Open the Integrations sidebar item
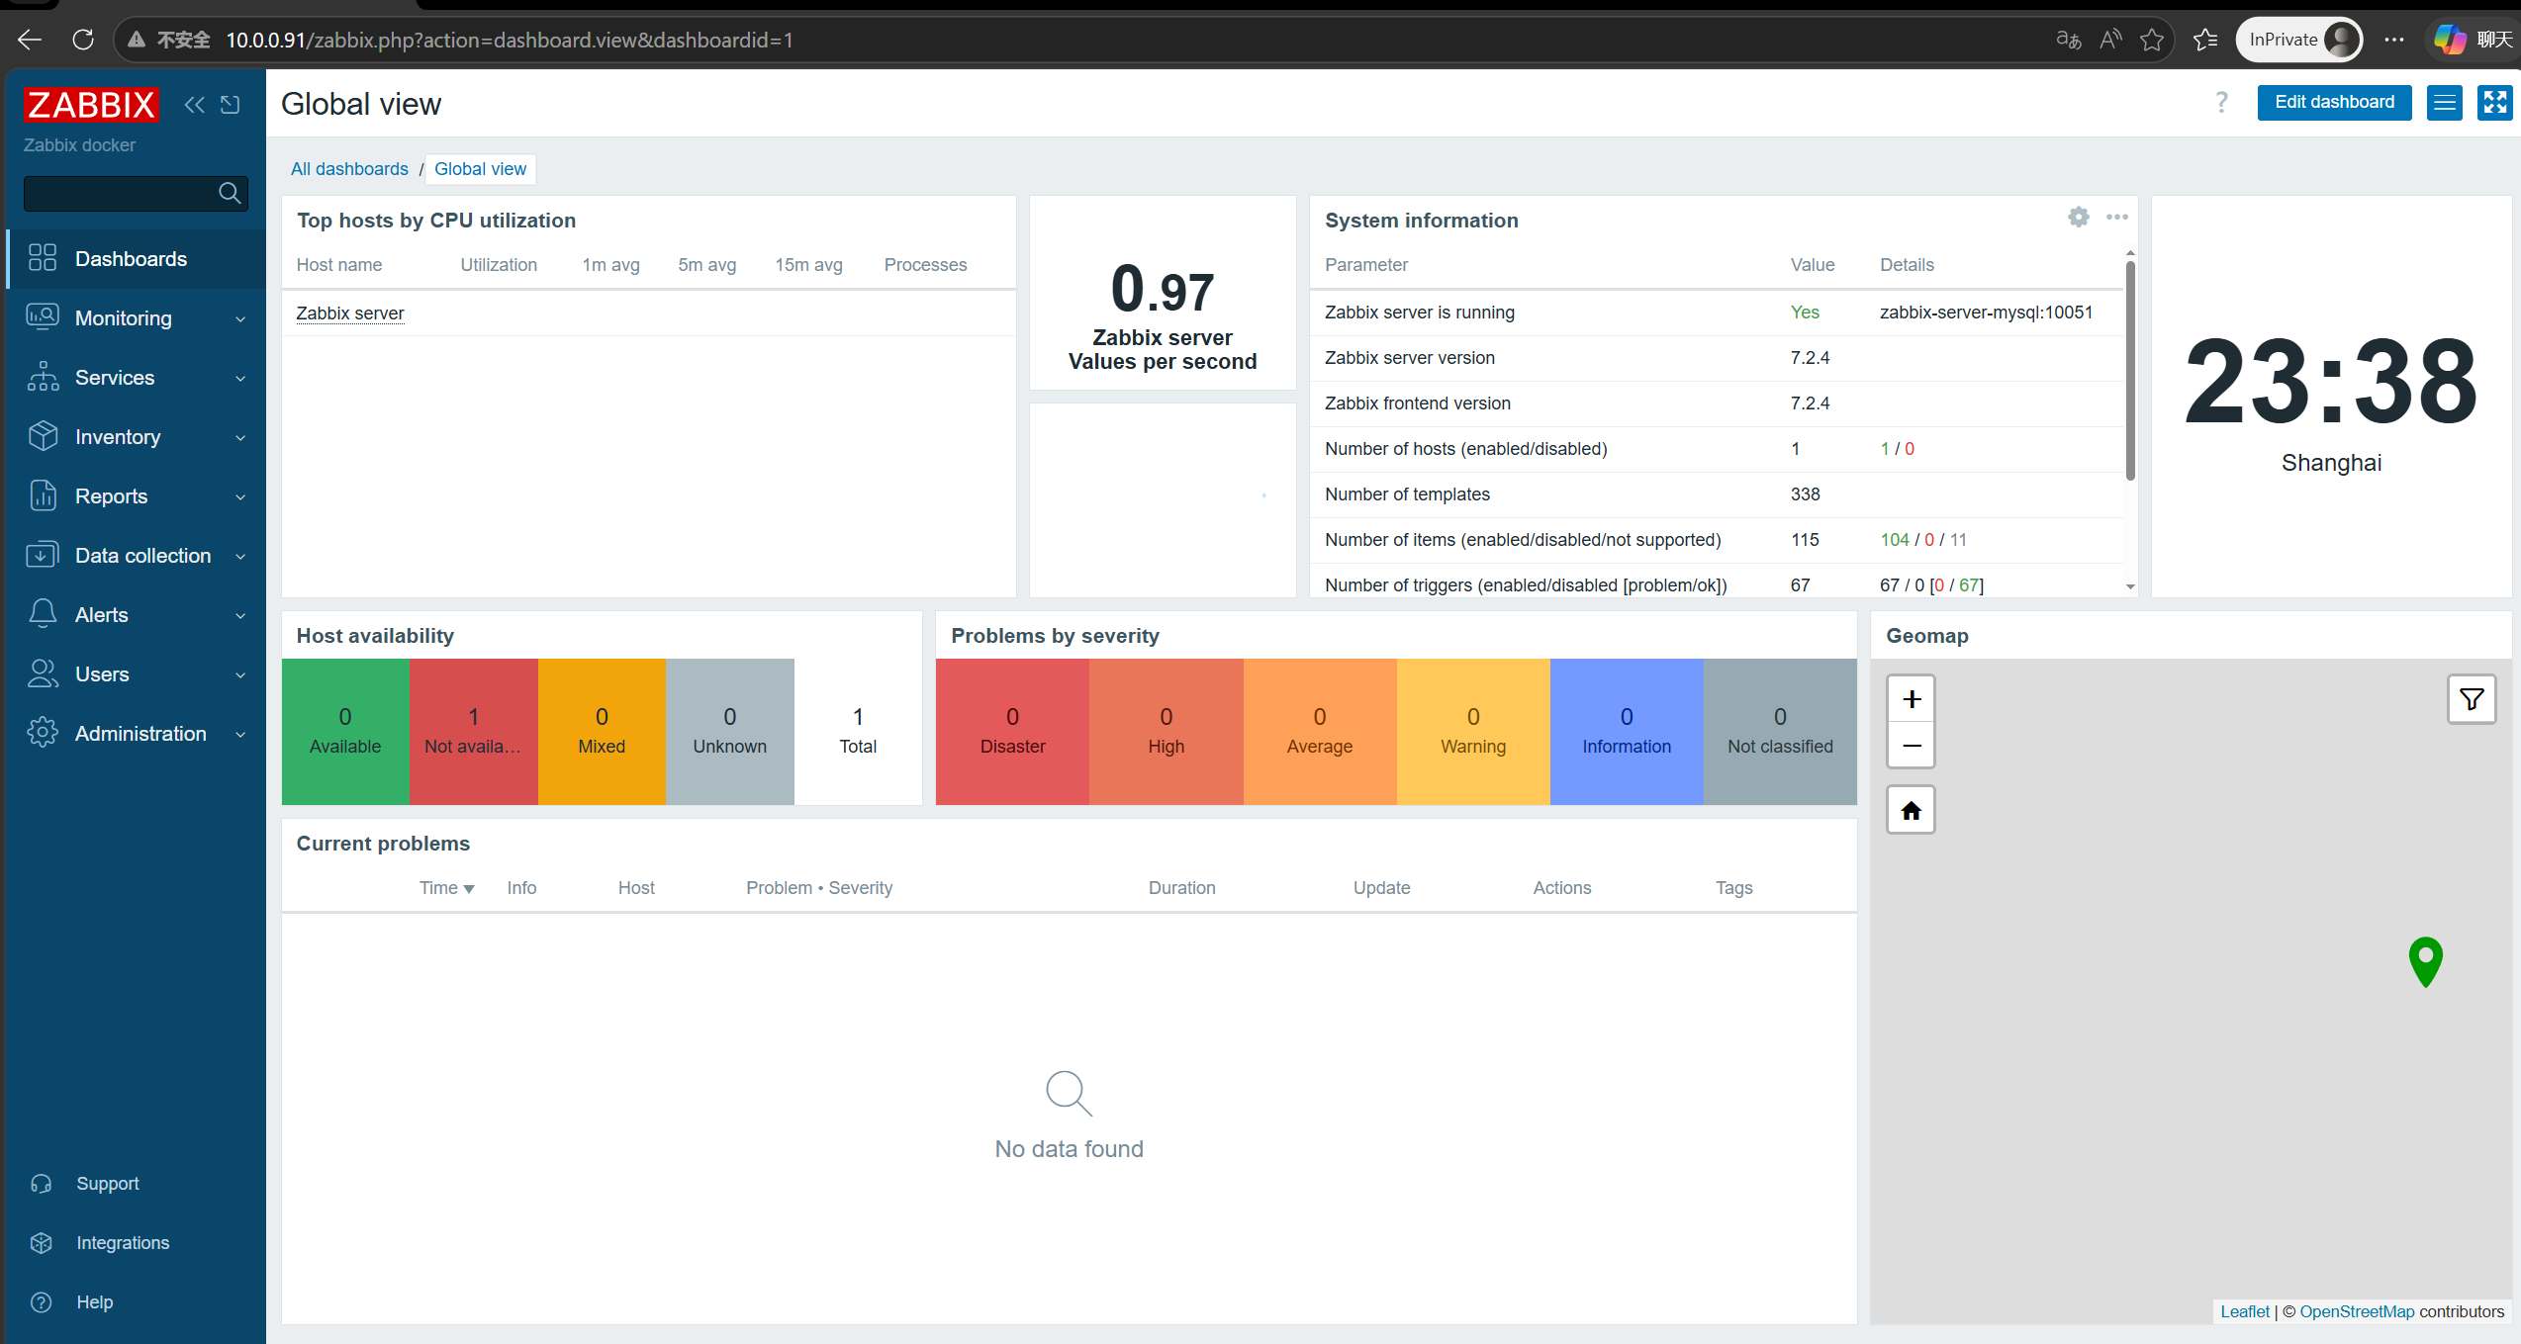This screenshot has width=2521, height=1344. [x=123, y=1243]
